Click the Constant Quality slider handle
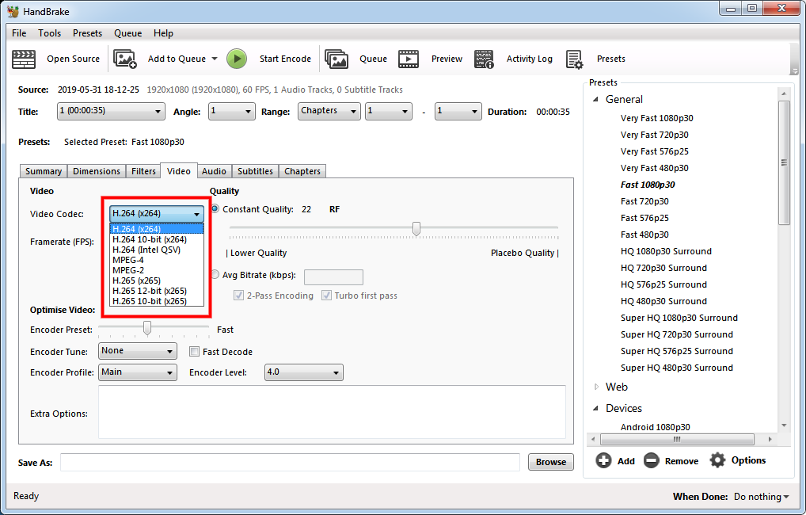Screen dimensions: 806x515 (x=416, y=228)
